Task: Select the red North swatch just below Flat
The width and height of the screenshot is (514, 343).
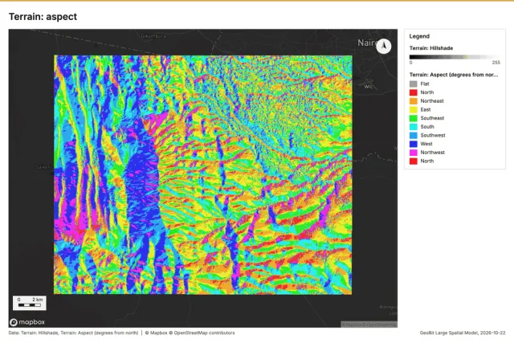Action: (x=414, y=92)
